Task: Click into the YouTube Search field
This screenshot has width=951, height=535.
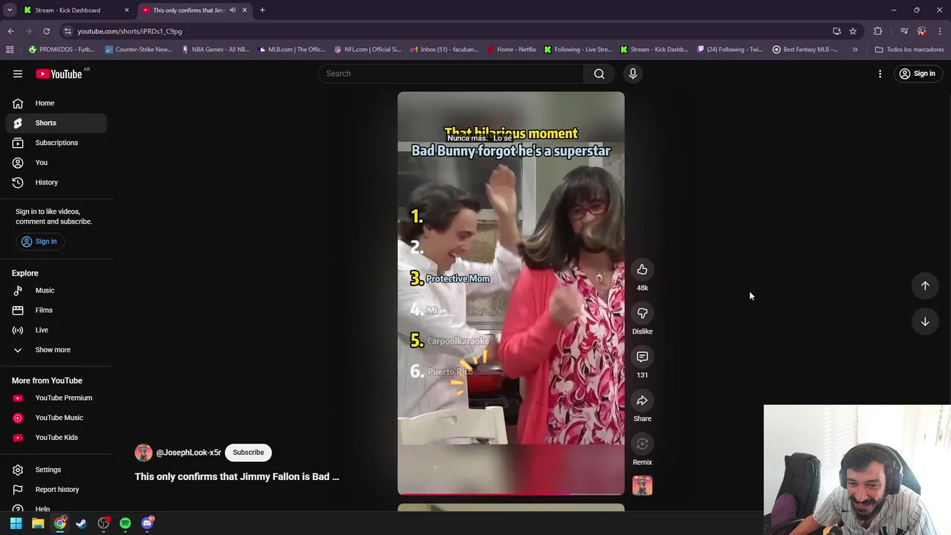Action: 451,74
